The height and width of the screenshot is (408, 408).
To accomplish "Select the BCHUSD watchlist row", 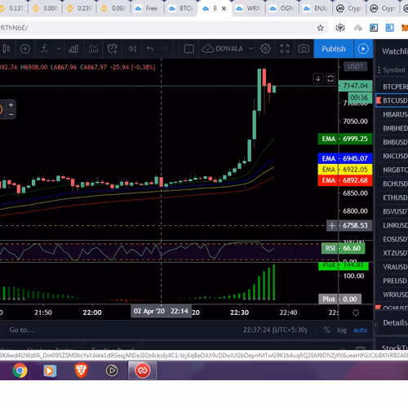I will 392,184.
